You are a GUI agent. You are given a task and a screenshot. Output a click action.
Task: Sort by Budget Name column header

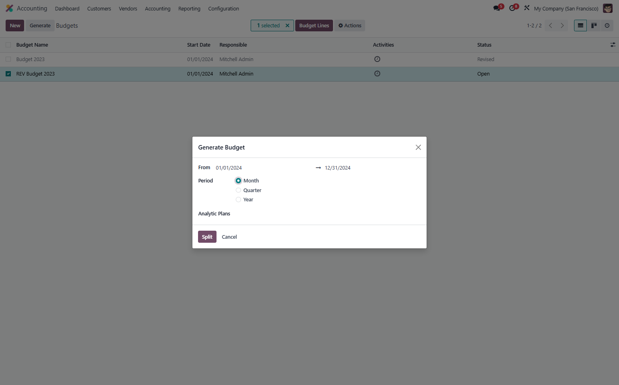click(x=32, y=45)
